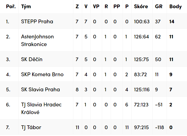
Task: Click STEPP Praha score 100:63
Action: [x=142, y=22]
